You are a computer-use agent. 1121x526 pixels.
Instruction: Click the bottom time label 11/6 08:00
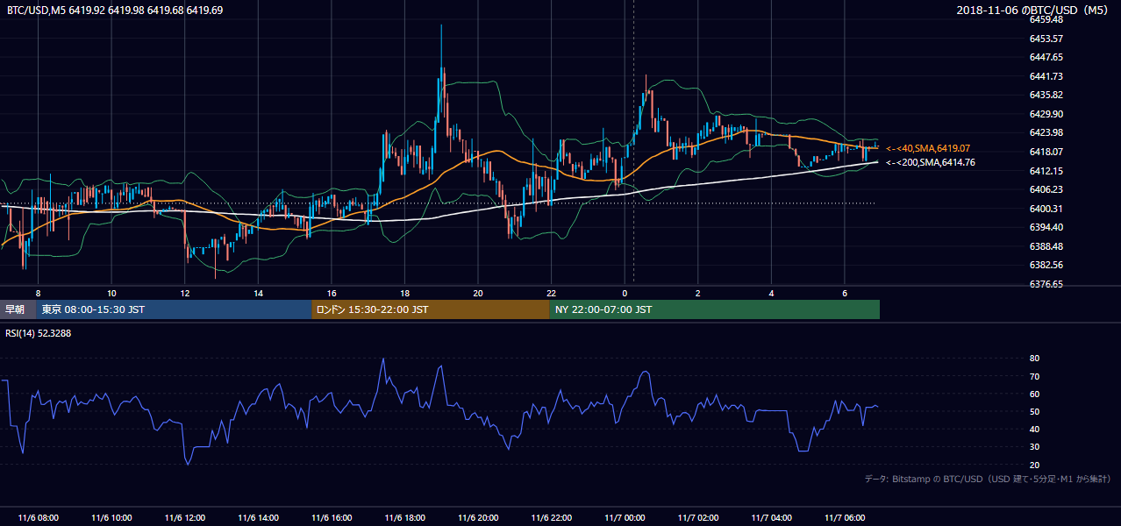coord(38,518)
